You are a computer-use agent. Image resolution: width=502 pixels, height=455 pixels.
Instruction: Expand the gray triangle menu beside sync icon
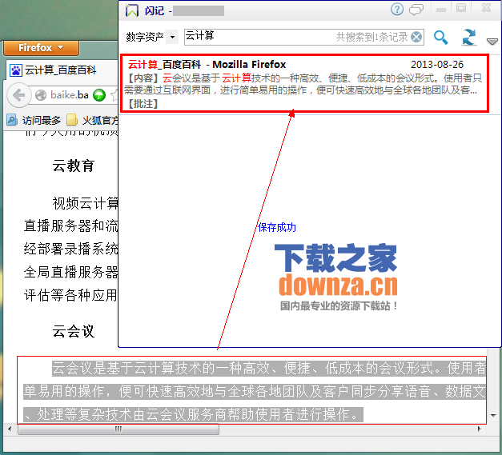coord(492,42)
